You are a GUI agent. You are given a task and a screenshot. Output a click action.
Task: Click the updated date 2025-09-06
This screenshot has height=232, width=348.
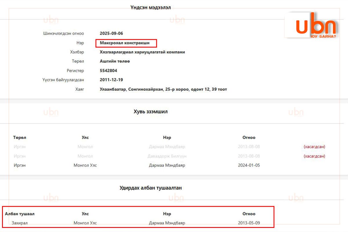(111, 33)
